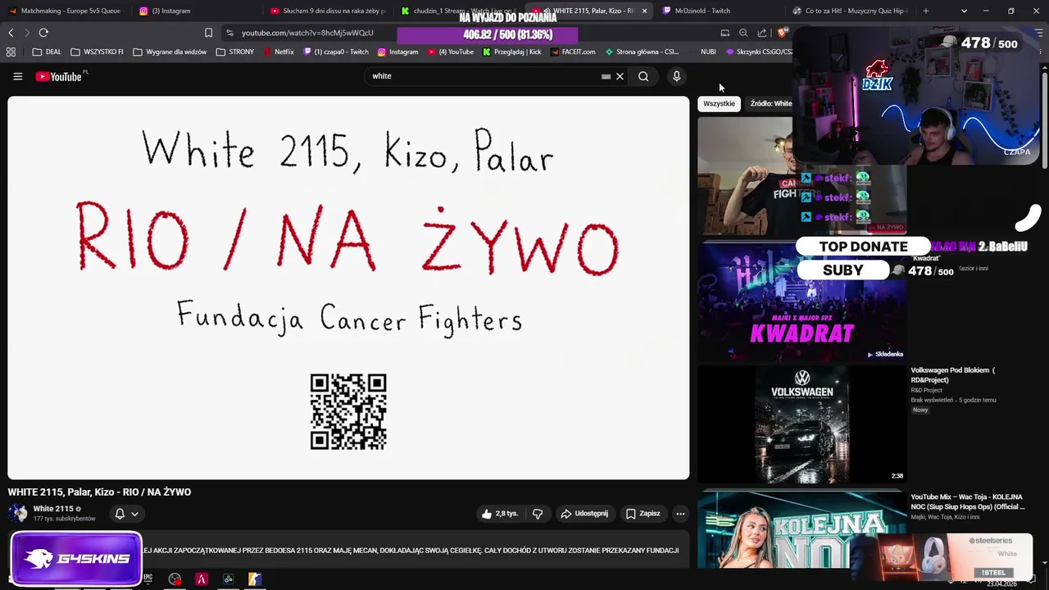Open the (1) czapa0 - Twitch bookmark

[x=336, y=52]
